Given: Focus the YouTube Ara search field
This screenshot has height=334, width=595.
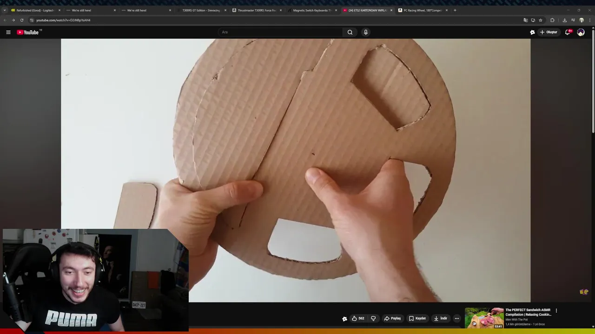Looking at the screenshot, I should (281, 32).
